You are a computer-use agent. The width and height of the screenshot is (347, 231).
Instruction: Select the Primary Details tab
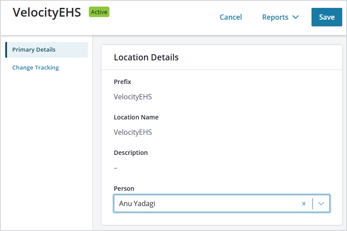click(x=47, y=50)
